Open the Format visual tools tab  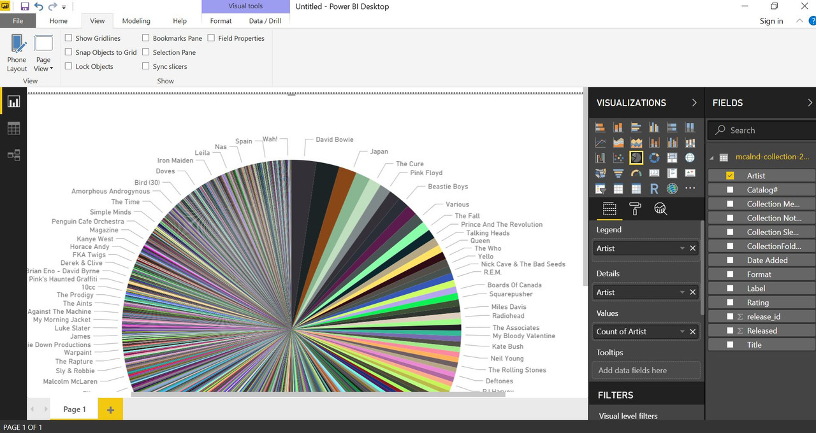point(221,21)
